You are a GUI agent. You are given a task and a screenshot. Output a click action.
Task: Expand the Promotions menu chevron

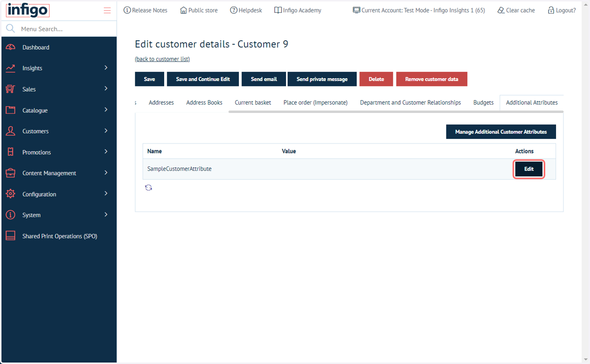click(106, 152)
